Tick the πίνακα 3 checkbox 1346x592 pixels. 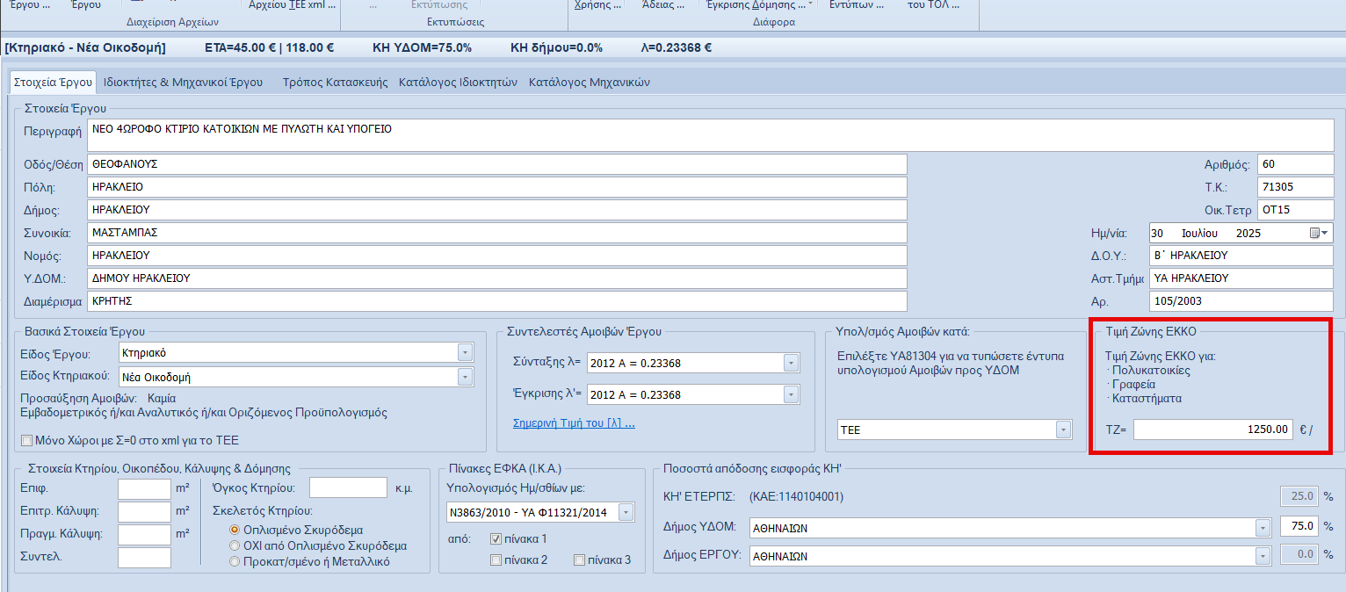click(579, 560)
